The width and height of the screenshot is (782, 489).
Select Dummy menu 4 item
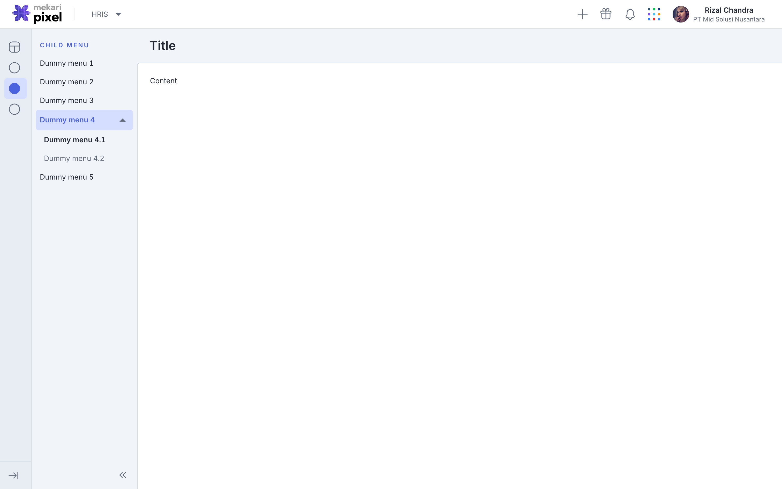(84, 120)
